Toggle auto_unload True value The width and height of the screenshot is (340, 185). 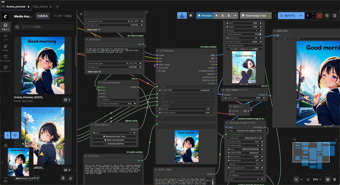pos(245,142)
